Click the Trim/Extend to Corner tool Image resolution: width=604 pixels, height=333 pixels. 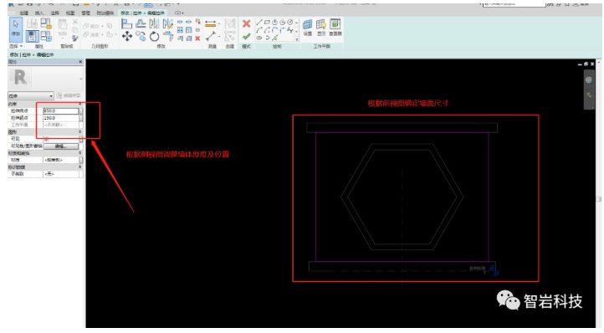pyautogui.click(x=168, y=37)
